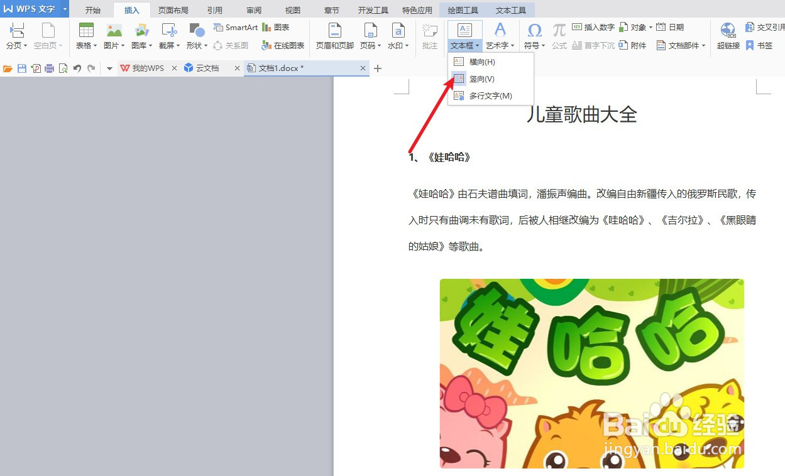Click the 符号 Omega symbol icon

click(x=535, y=30)
